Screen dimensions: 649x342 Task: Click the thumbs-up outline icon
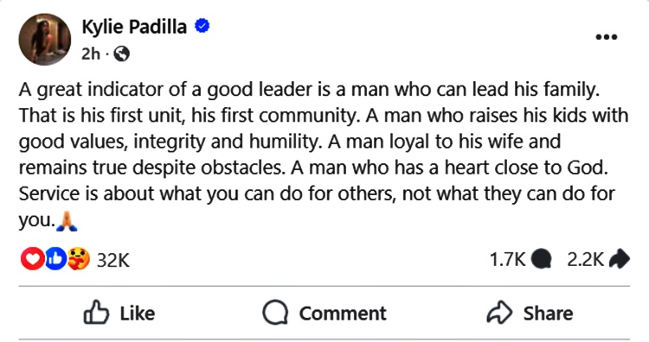tap(96, 313)
